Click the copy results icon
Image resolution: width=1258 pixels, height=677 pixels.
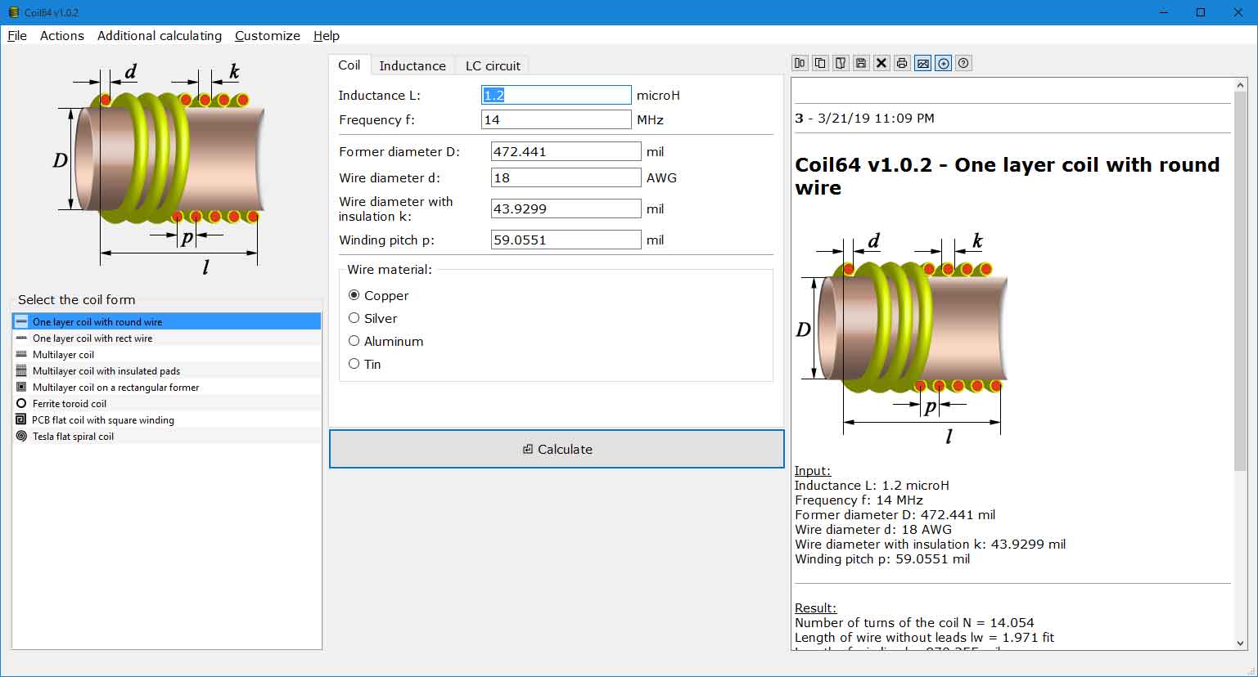[x=820, y=63]
